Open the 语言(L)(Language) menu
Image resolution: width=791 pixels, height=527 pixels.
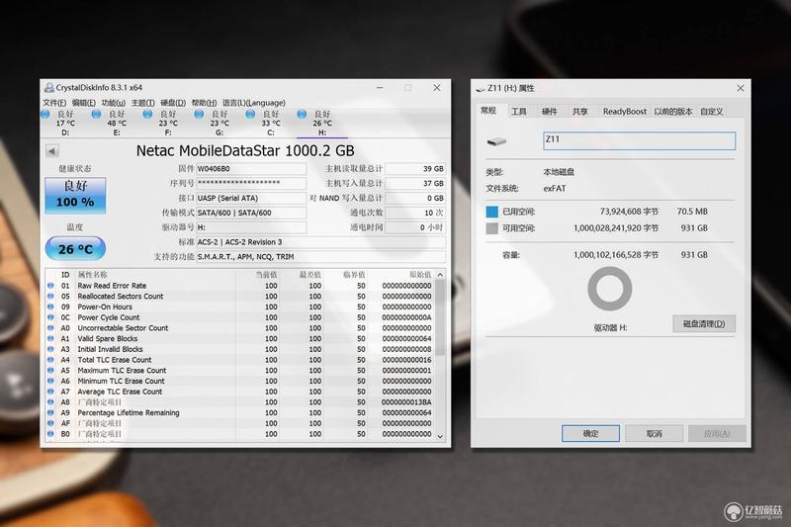(254, 103)
